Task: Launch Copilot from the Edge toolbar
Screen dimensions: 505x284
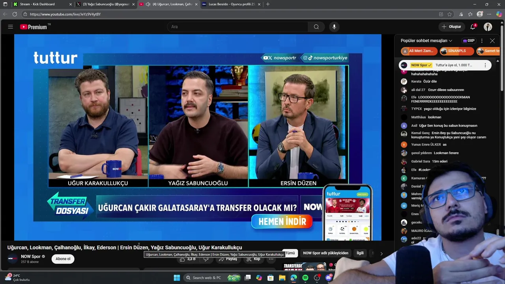Action: click(499, 14)
